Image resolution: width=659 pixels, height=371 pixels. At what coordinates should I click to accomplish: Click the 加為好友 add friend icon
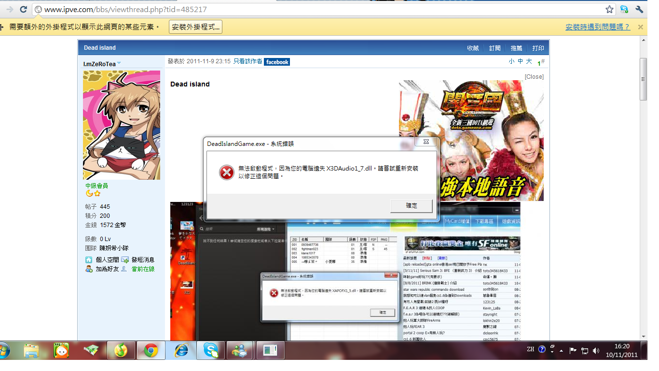click(89, 269)
